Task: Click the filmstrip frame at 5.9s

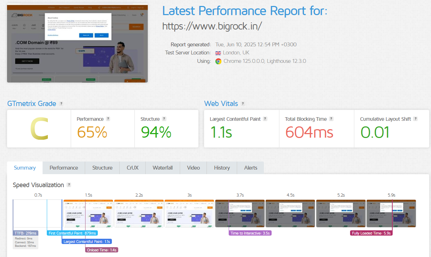Action: (391, 213)
